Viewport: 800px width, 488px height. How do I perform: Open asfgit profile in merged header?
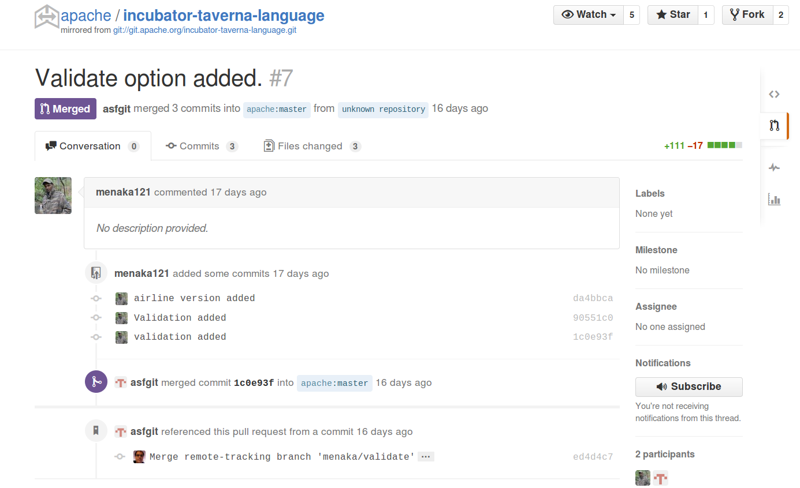coord(117,108)
